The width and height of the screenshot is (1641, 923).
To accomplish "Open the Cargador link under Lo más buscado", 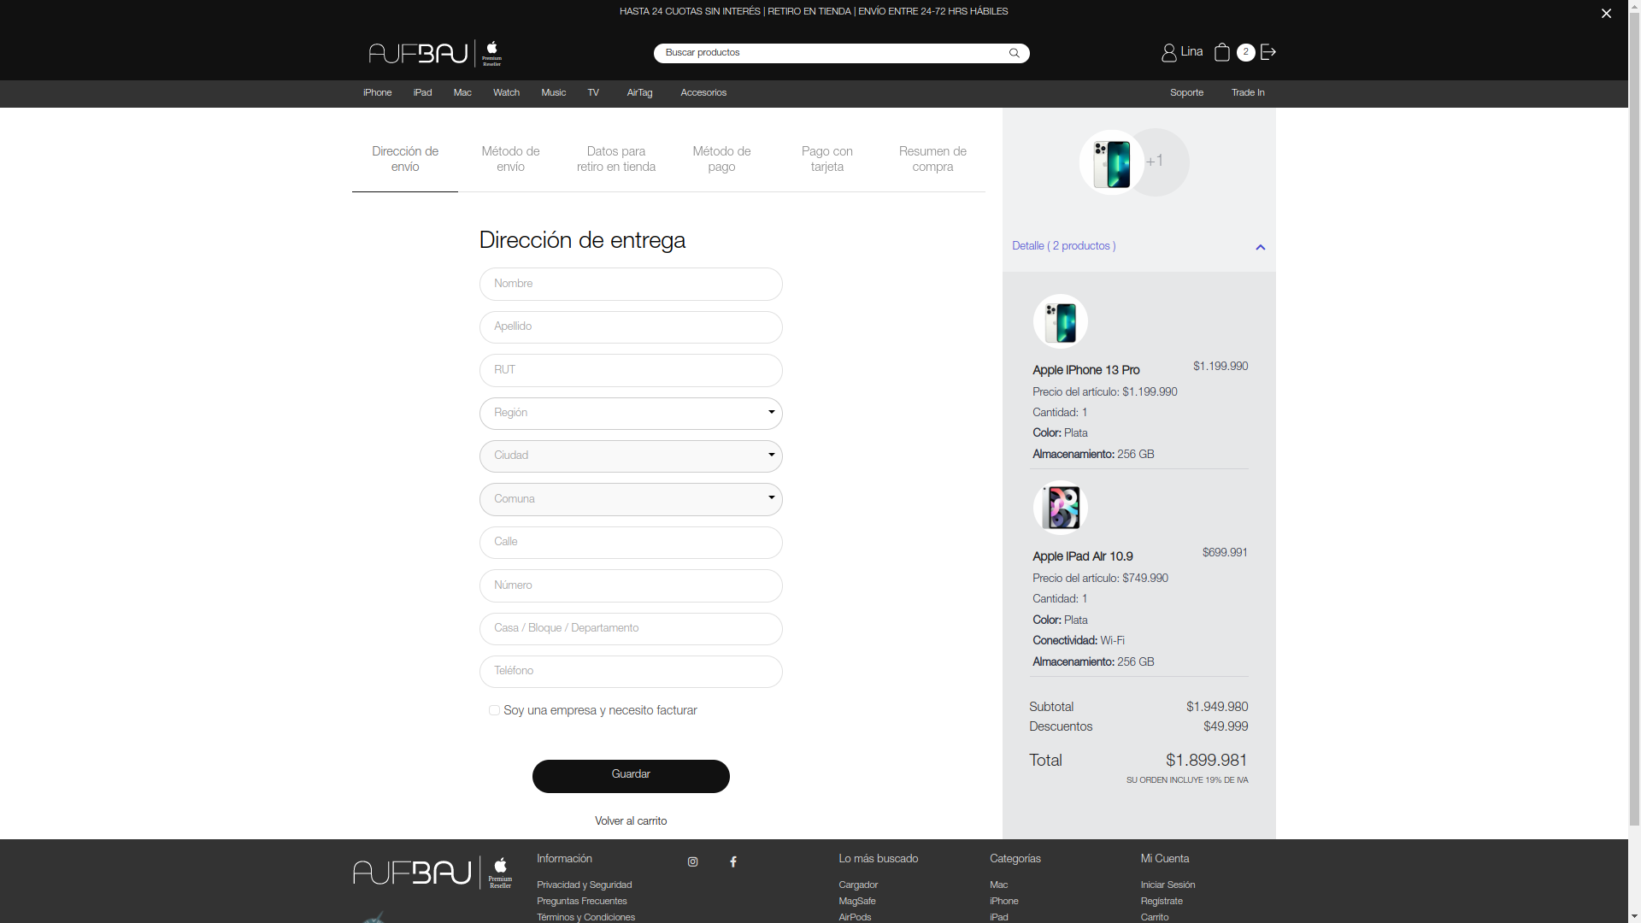I will point(858,885).
